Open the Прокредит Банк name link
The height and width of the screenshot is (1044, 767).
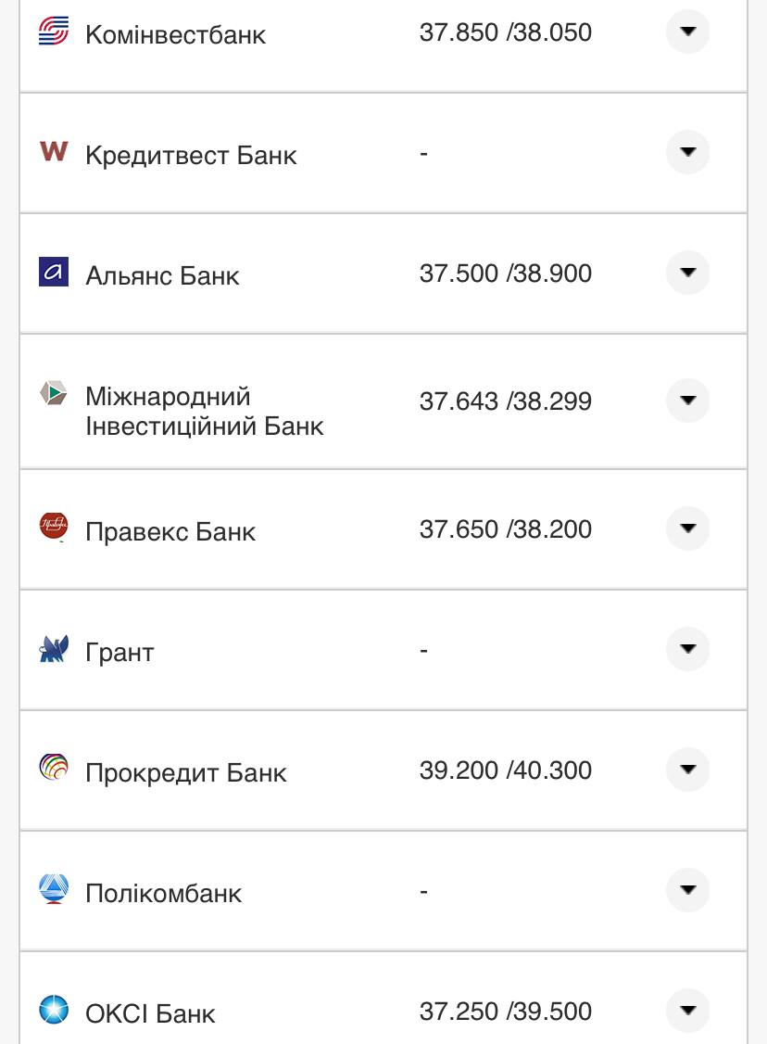(x=186, y=773)
